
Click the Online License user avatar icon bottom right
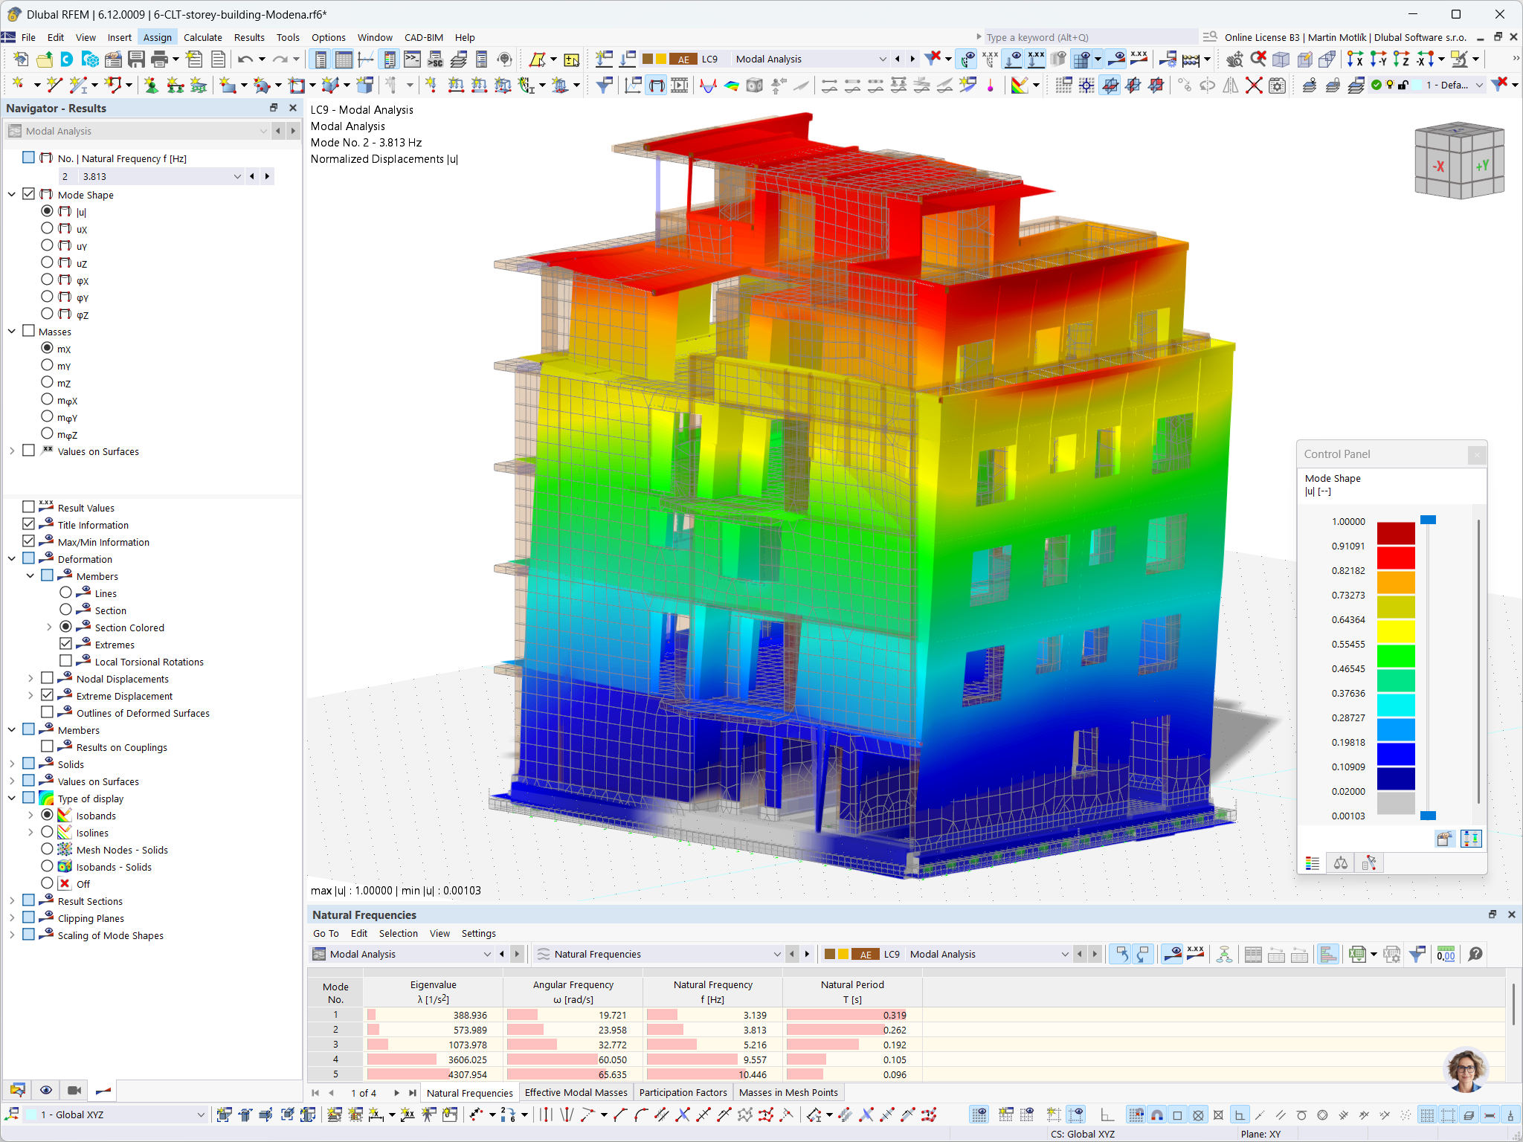pyautogui.click(x=1466, y=1069)
